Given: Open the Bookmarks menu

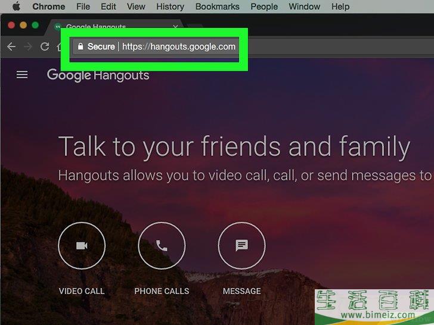Looking at the screenshot, I should (217, 7).
